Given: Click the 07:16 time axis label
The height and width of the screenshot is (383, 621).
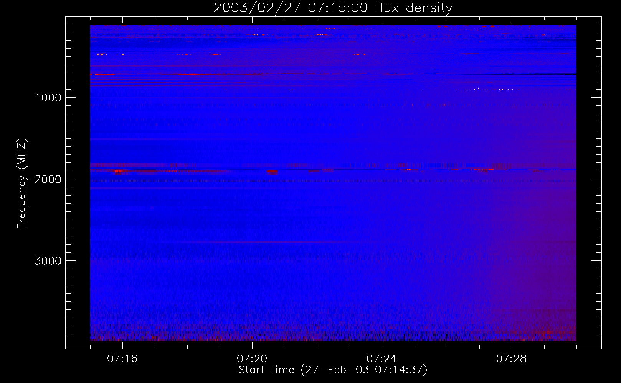Looking at the screenshot, I should pos(122,358).
